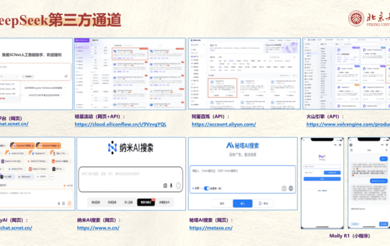The height and width of the screenshot is (246, 390).
Task: Click the camera icon in Metaso search box
Action: pos(284,189)
